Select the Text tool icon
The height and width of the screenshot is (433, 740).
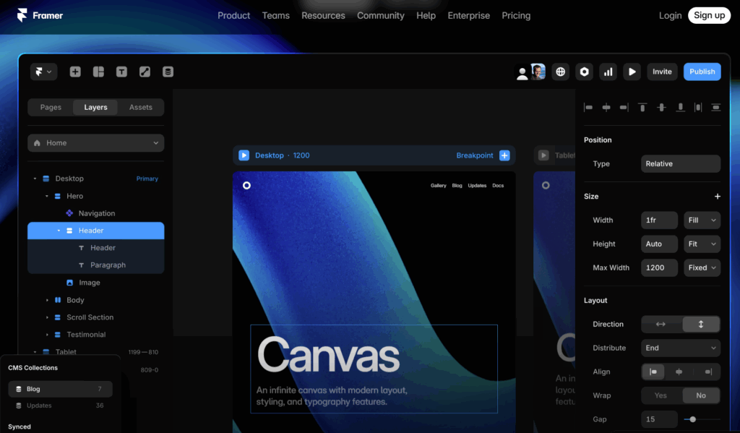click(121, 72)
